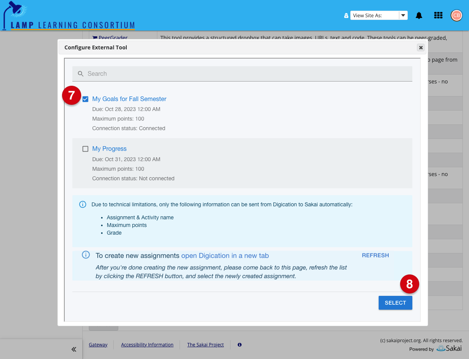
Task: Focus the Search input field
Action: coord(242,73)
